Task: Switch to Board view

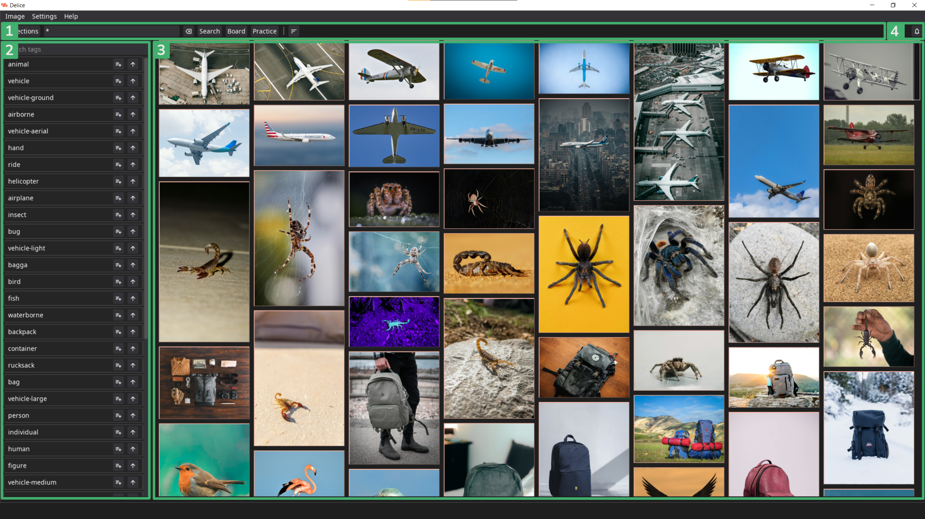Action: coord(236,31)
